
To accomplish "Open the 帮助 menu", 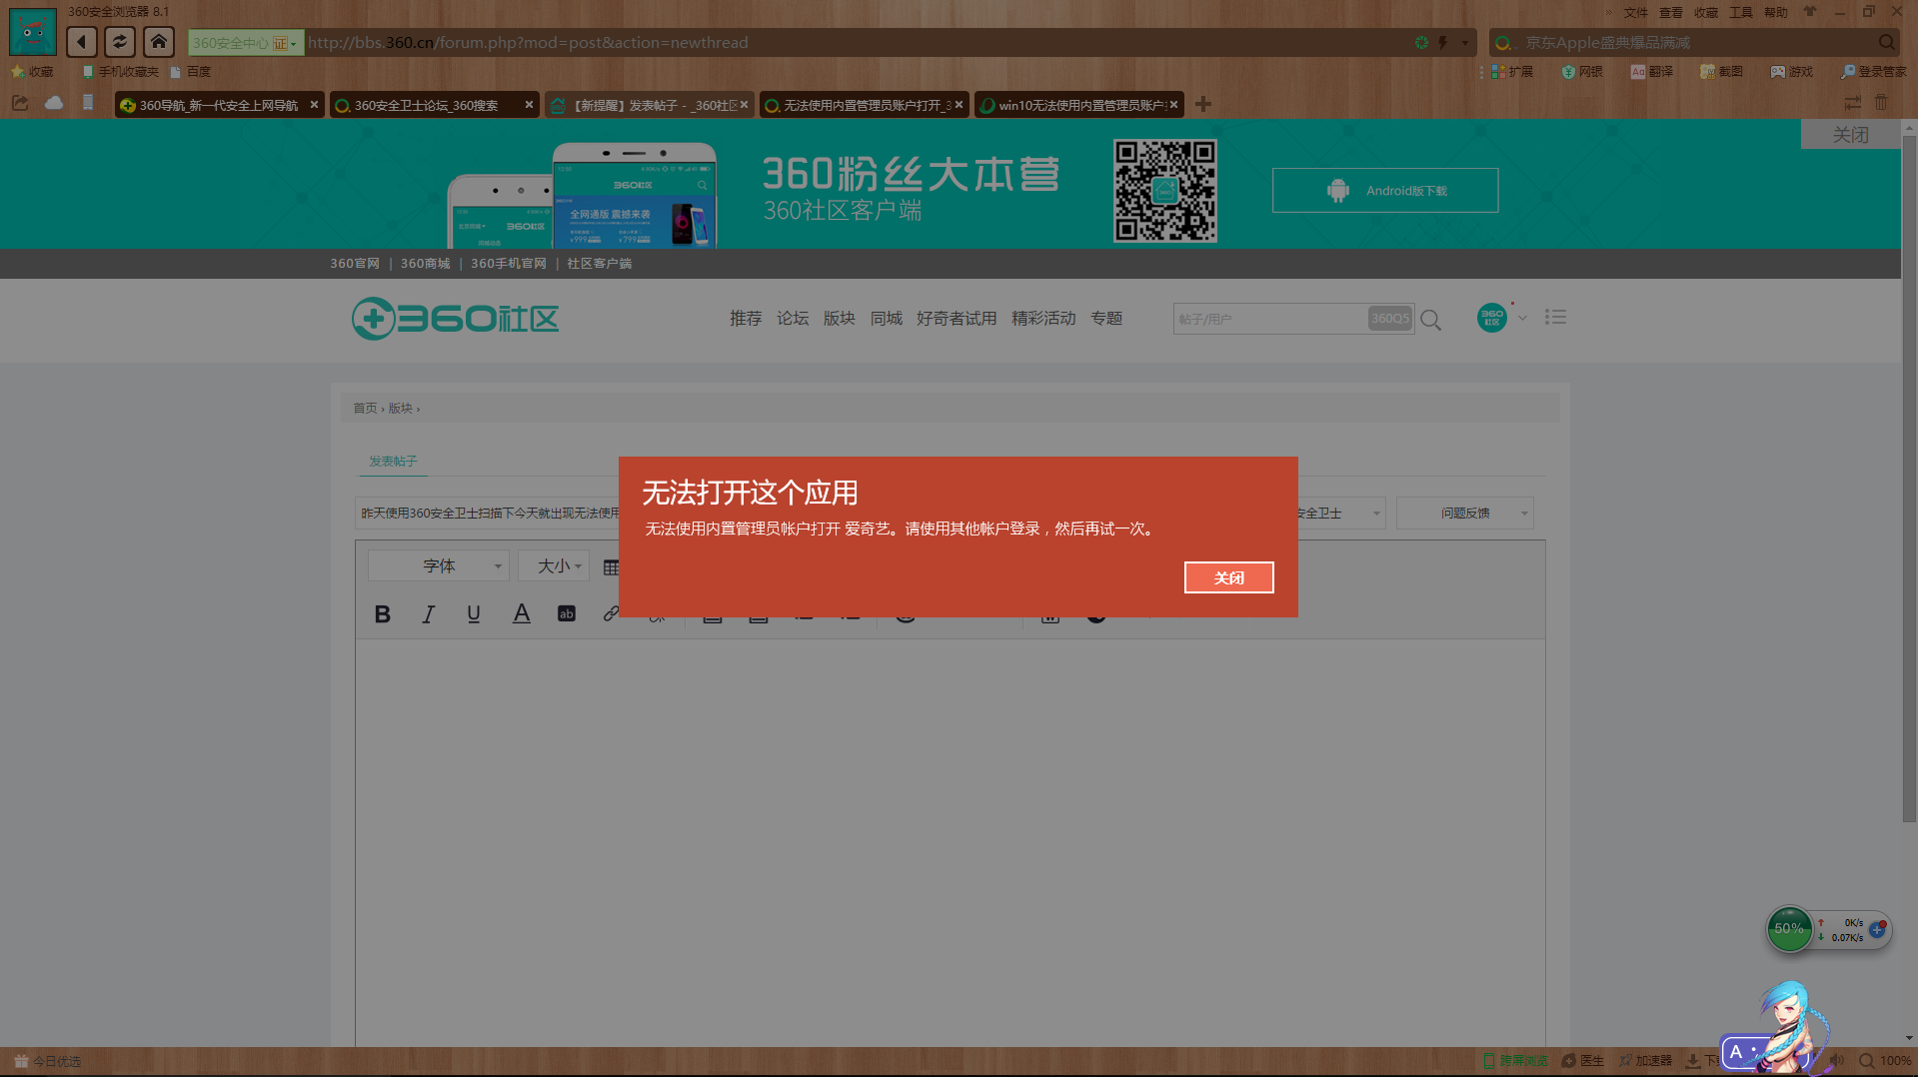I will [1775, 13].
